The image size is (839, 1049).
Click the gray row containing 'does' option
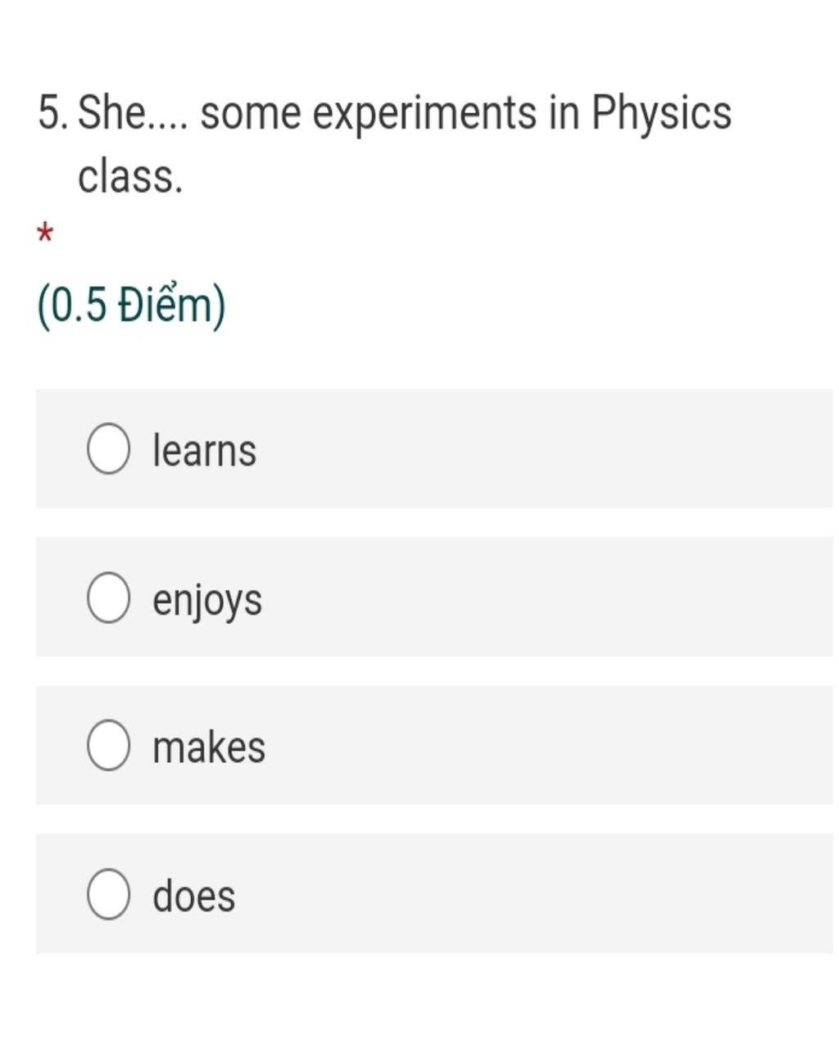tap(434, 894)
